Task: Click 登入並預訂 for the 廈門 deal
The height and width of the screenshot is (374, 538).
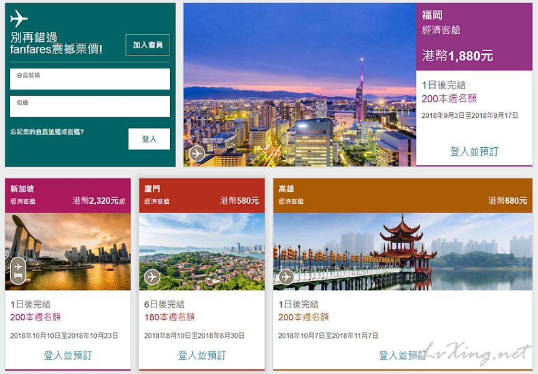Action: point(202,355)
